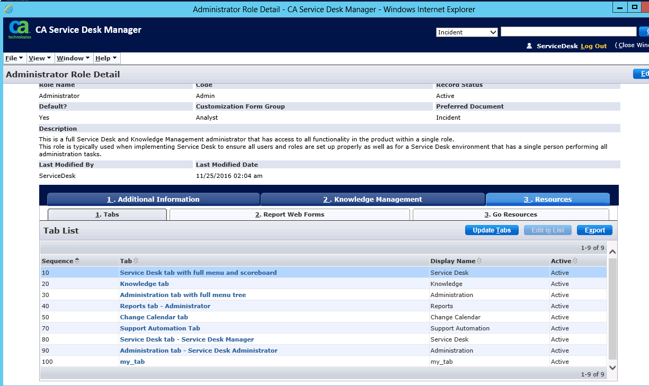Click the Internet Explorer icon in title bar
Viewport: 649px width, 386px height.
8,9
